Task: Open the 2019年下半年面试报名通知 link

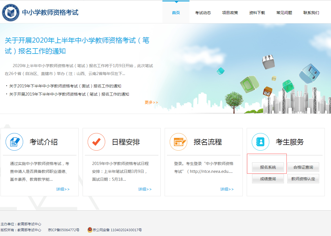Action: click(65, 87)
